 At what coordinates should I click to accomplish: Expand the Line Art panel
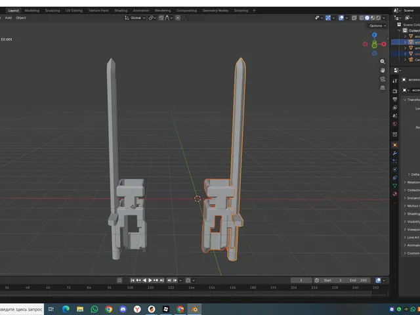[405, 238]
